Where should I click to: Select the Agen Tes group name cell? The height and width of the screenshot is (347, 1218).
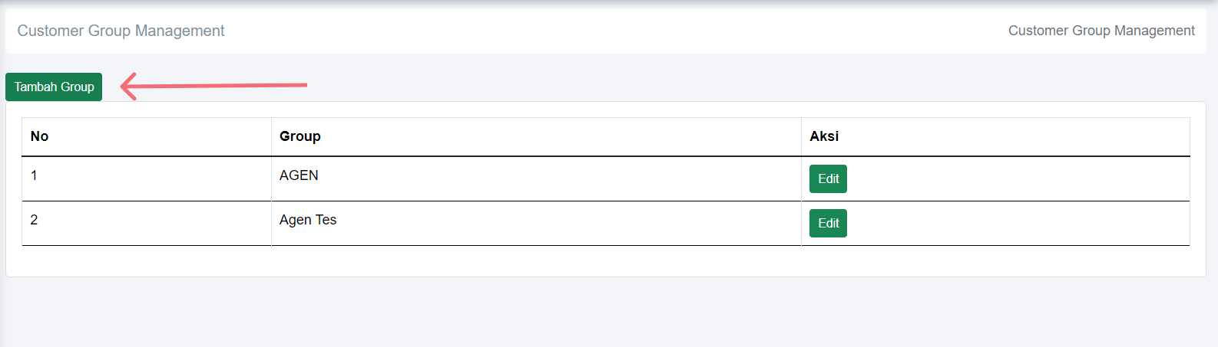point(308,220)
